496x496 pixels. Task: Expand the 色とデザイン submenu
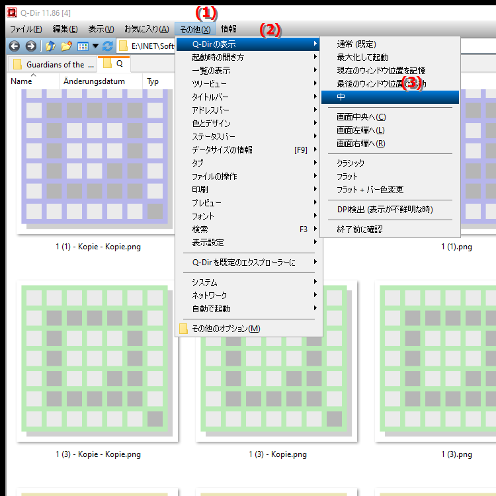tap(248, 124)
